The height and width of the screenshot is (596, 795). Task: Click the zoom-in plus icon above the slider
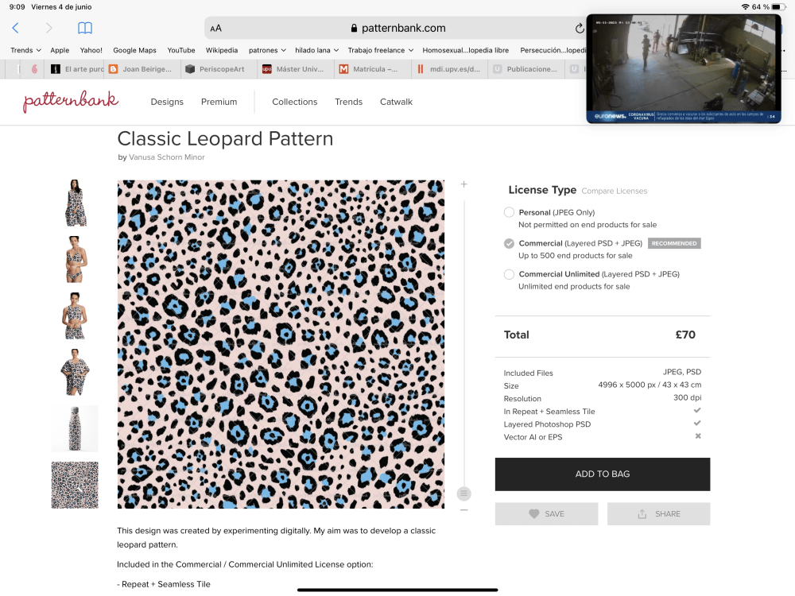click(x=463, y=184)
